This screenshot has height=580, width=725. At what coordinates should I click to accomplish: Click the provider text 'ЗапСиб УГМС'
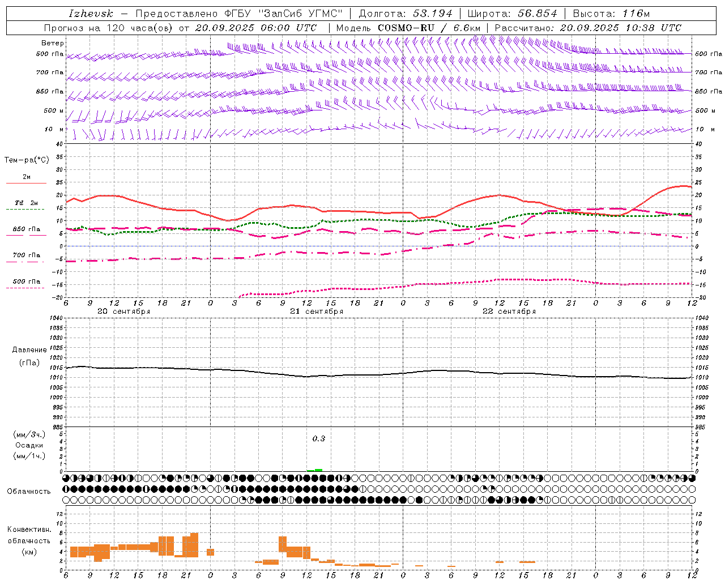(301, 14)
